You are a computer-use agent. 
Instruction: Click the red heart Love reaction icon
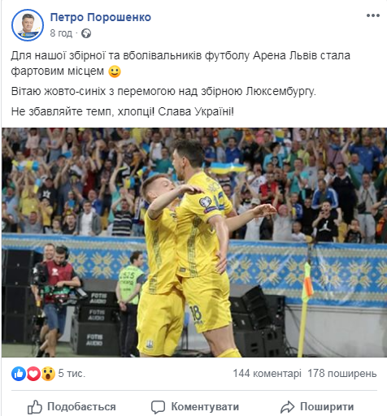coord(33,374)
